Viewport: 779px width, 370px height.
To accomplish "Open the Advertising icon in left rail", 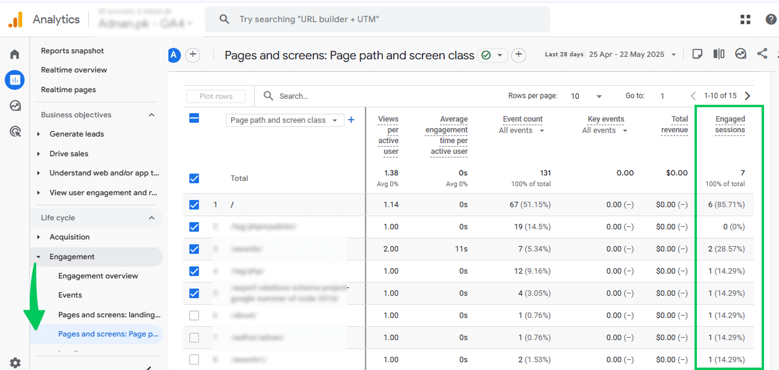I will 15,132.
